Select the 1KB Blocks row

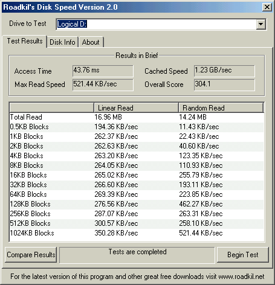(137, 136)
